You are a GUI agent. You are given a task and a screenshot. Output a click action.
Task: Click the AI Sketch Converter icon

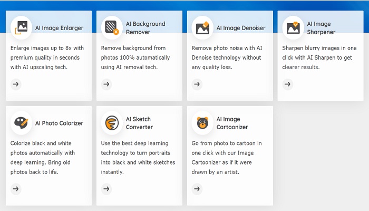[112, 123]
